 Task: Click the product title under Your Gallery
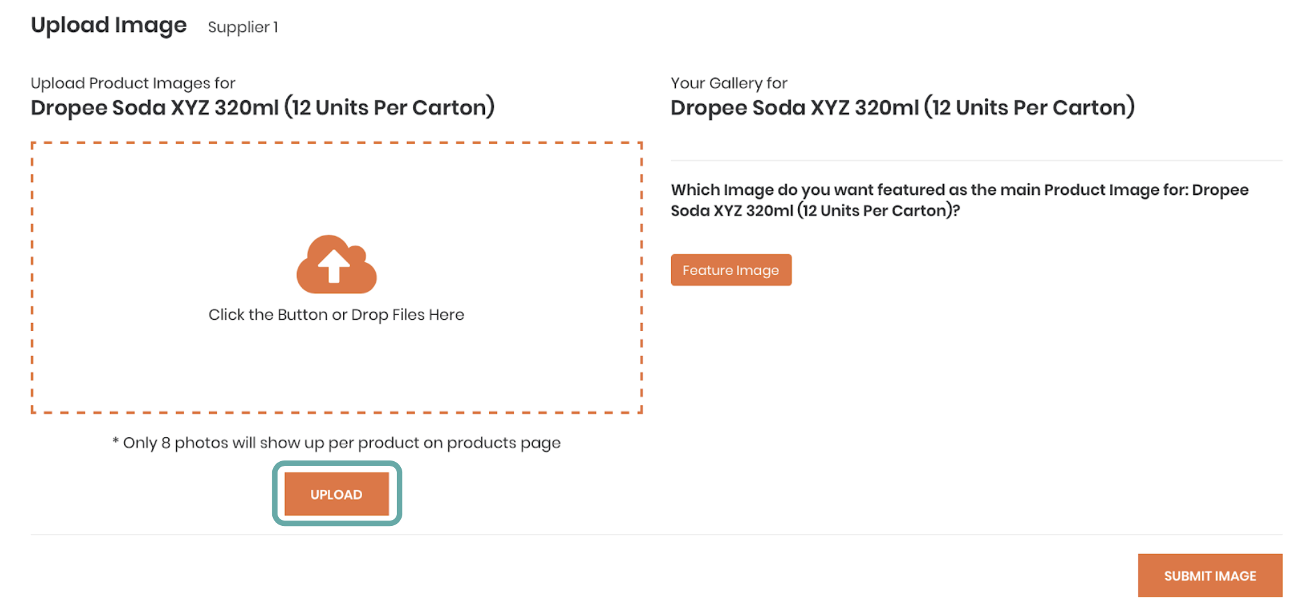903,107
